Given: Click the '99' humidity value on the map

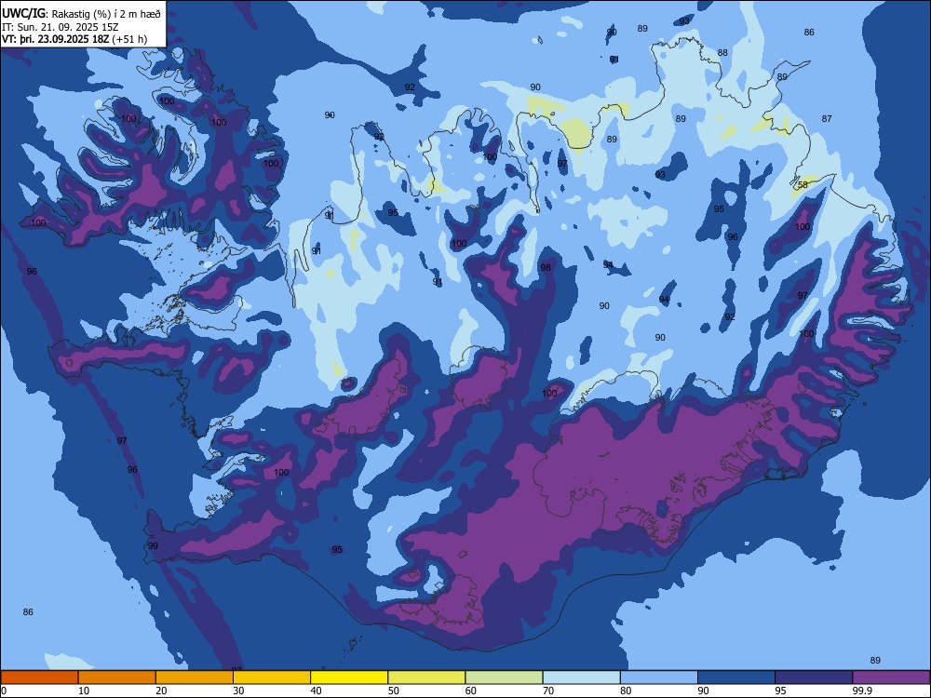Looking at the screenshot, I should coord(154,546).
